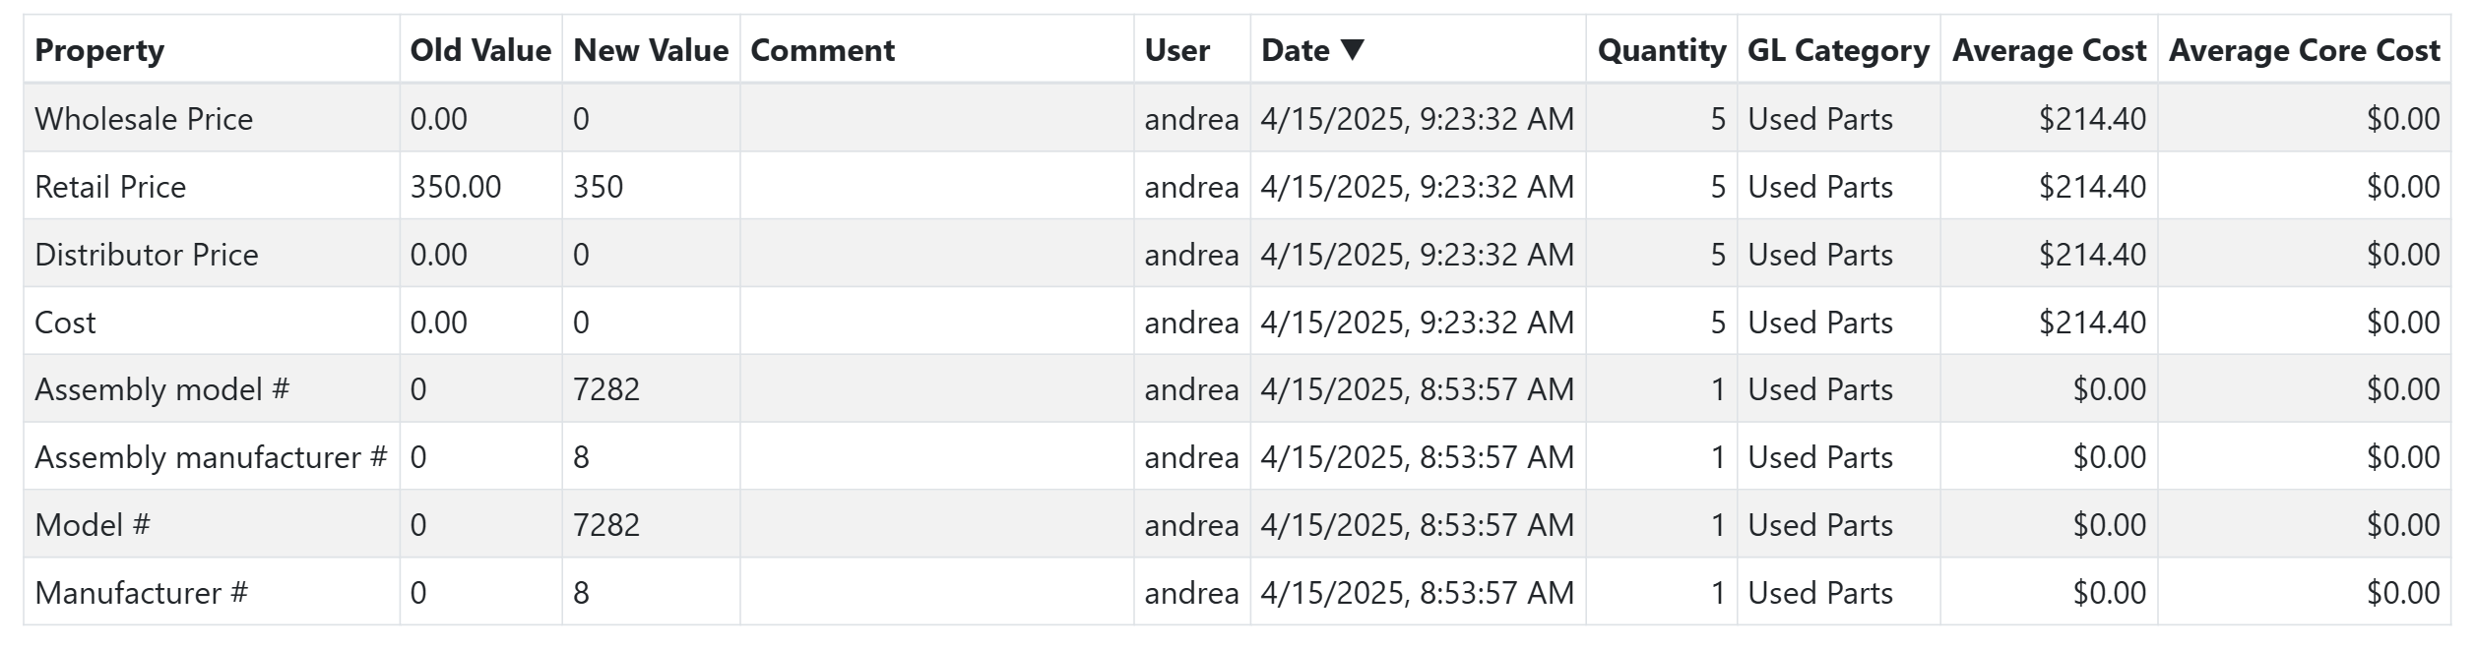Click the Average Cost column header
2476x647 pixels.
tap(2049, 51)
